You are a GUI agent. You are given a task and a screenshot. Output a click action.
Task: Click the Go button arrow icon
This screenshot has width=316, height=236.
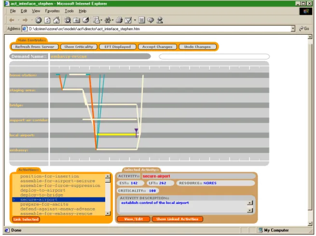click(x=302, y=29)
